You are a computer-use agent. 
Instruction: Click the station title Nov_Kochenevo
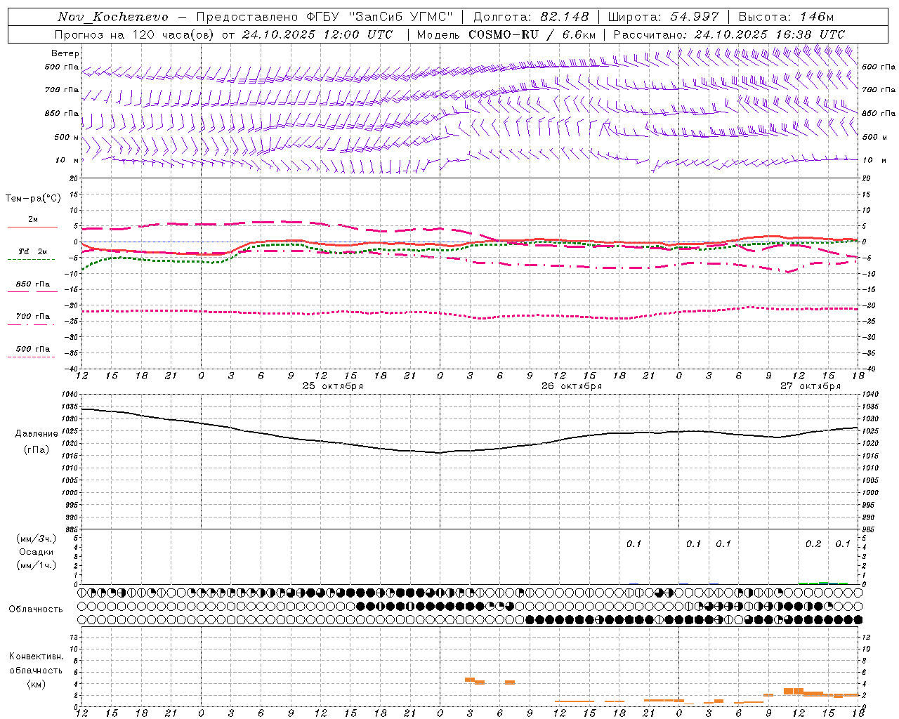click(x=113, y=17)
